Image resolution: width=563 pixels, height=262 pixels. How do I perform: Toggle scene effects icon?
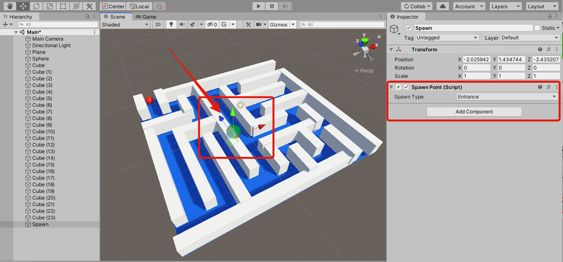[x=192, y=24]
